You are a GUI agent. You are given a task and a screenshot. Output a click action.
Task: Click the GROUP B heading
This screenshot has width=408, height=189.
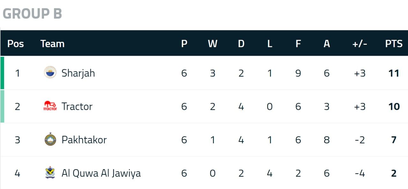(32, 14)
